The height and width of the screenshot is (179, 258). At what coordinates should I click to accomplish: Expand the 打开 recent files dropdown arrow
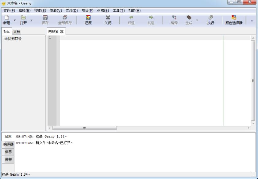tap(31, 20)
